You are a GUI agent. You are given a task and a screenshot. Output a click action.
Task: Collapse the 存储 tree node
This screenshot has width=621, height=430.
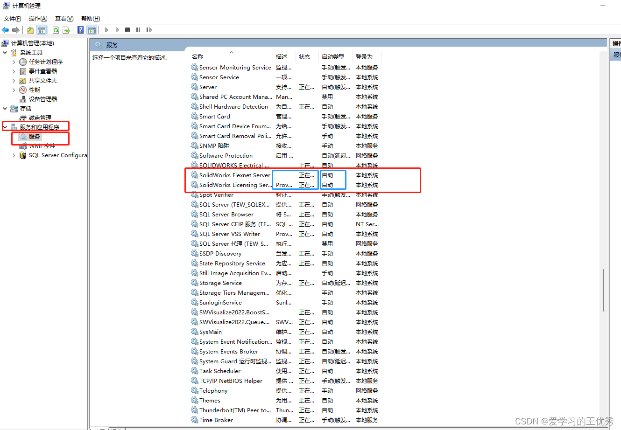coord(5,109)
